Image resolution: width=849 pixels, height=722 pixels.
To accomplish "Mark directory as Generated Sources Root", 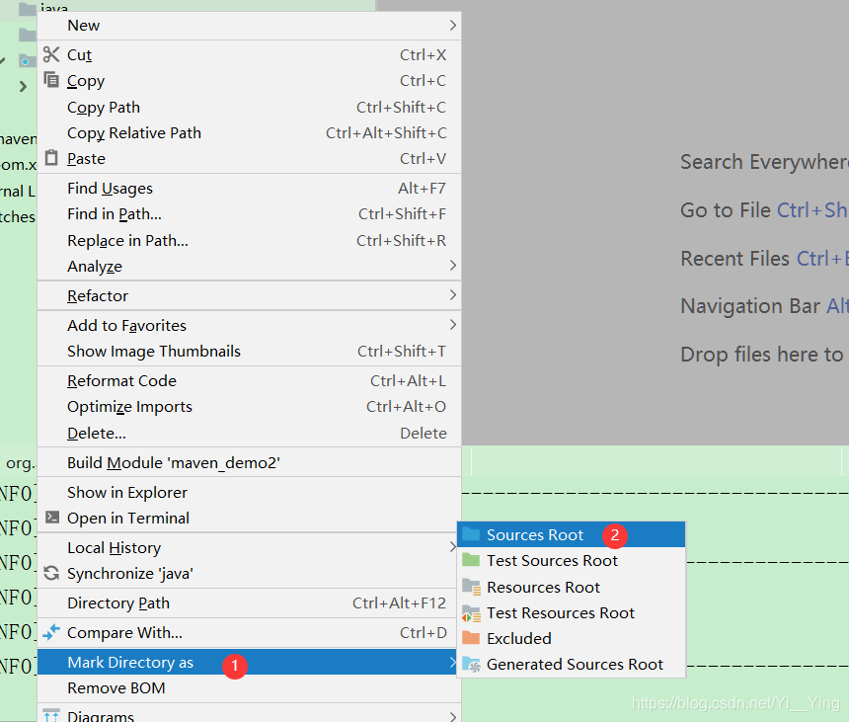I will click(572, 664).
